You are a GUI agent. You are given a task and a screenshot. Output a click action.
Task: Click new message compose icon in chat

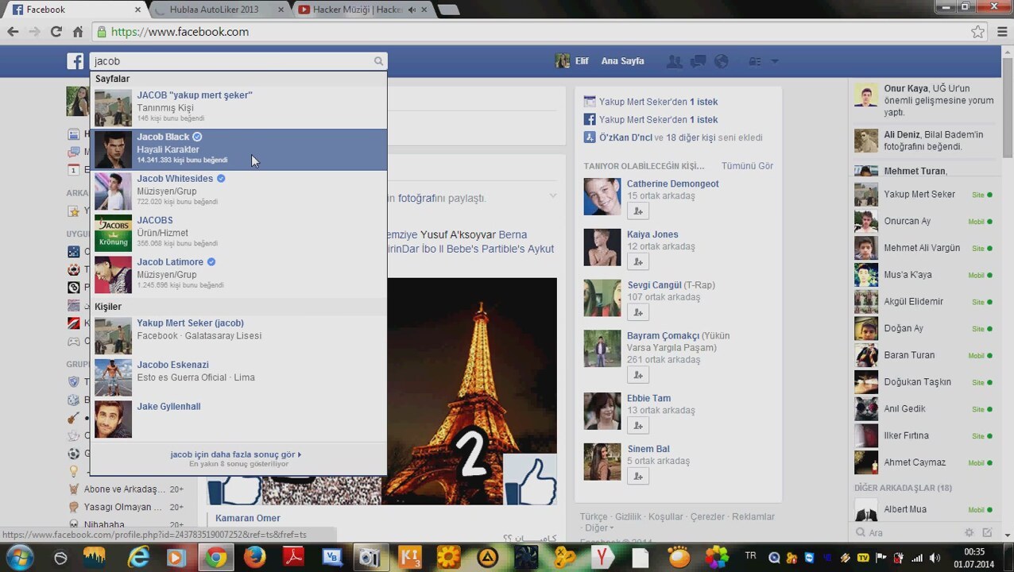click(x=987, y=533)
